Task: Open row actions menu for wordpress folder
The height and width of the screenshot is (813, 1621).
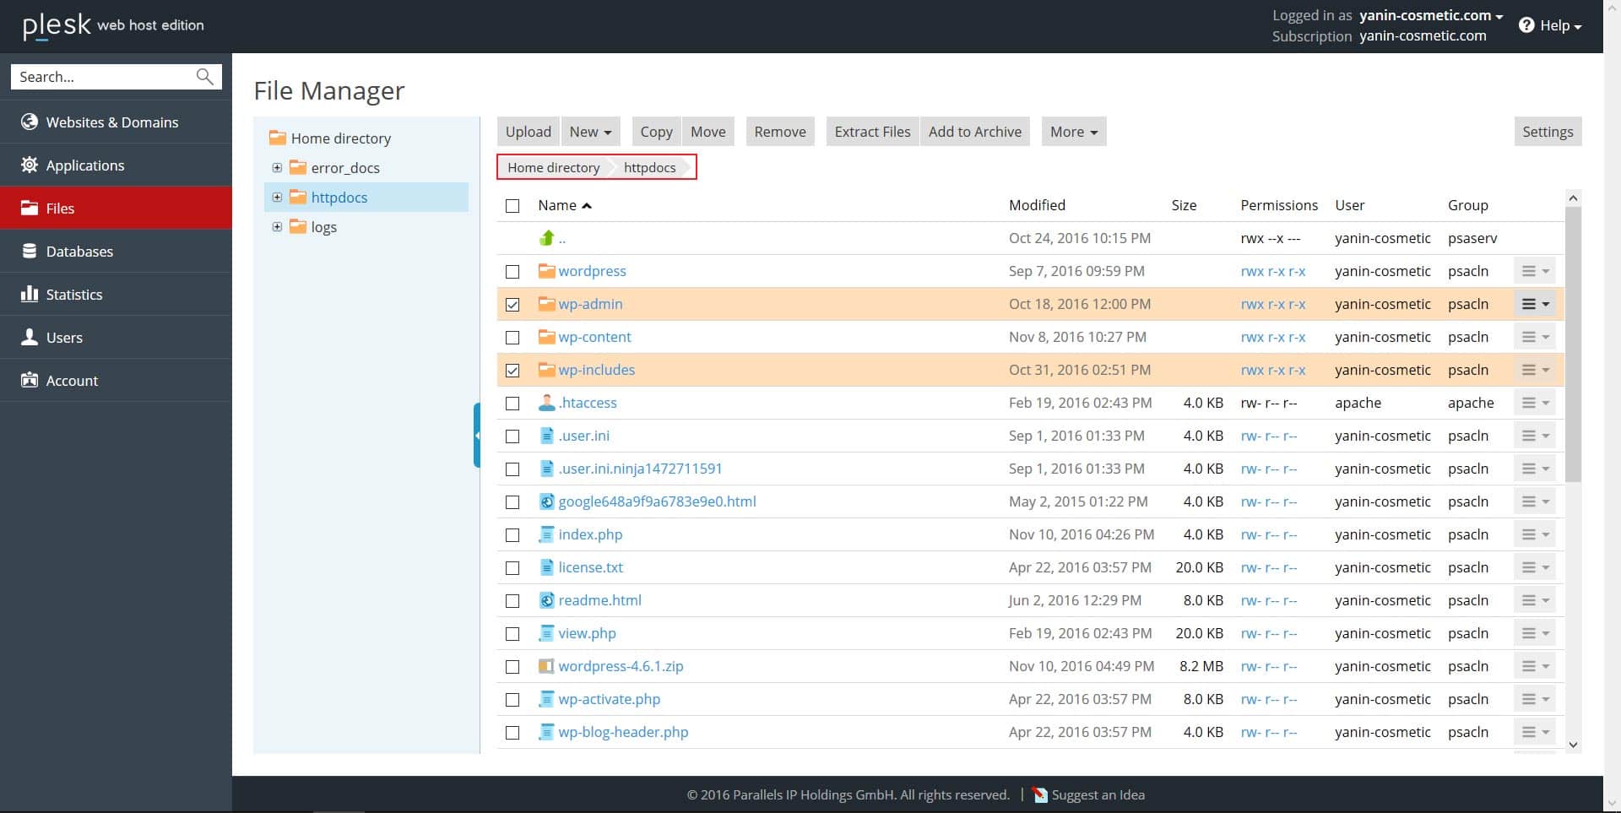Action: [1535, 271]
